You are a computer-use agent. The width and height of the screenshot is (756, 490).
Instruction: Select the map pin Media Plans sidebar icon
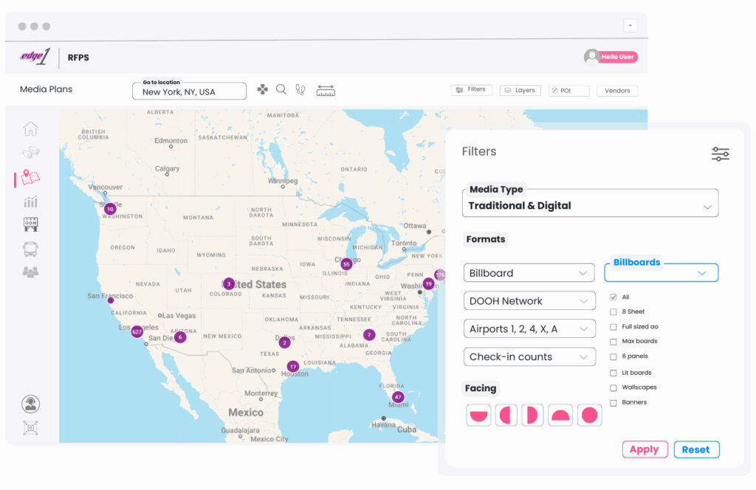pos(30,177)
